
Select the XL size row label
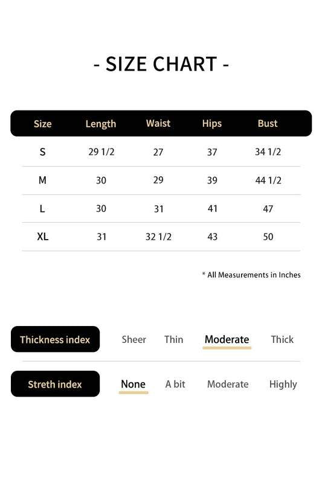pos(42,237)
